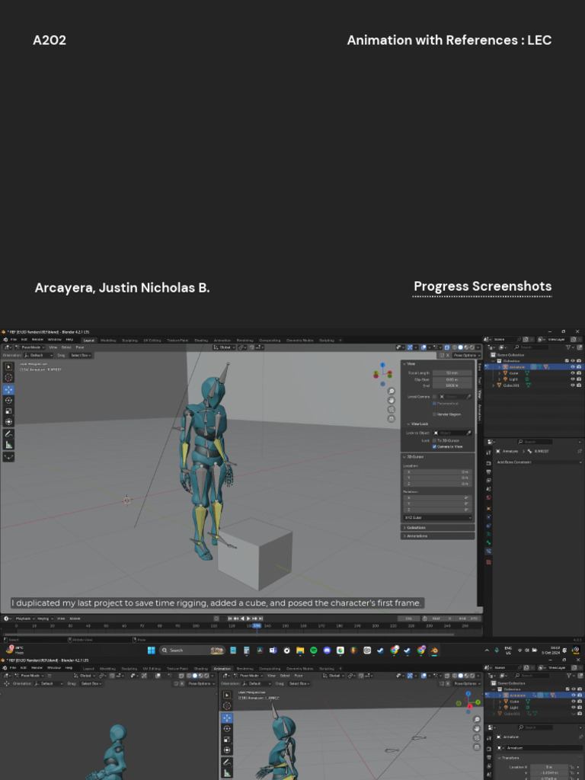
Task: Select the Rotate tool in the top viewport toolbar
Action: click(9, 401)
